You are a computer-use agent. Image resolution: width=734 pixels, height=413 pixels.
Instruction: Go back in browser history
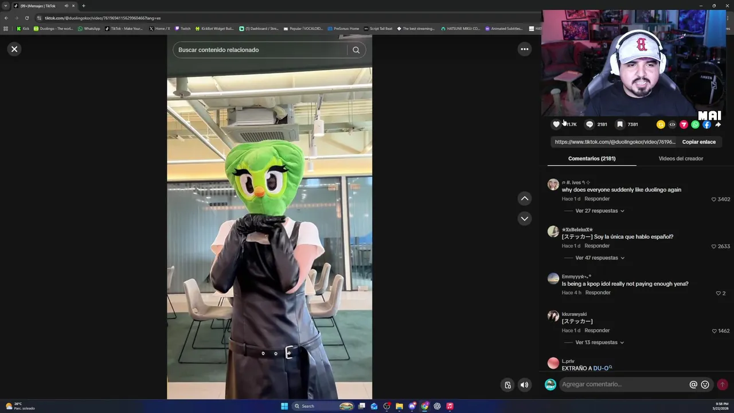pyautogui.click(x=6, y=18)
